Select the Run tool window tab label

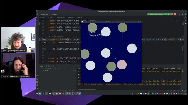pyautogui.click(x=42, y=66)
